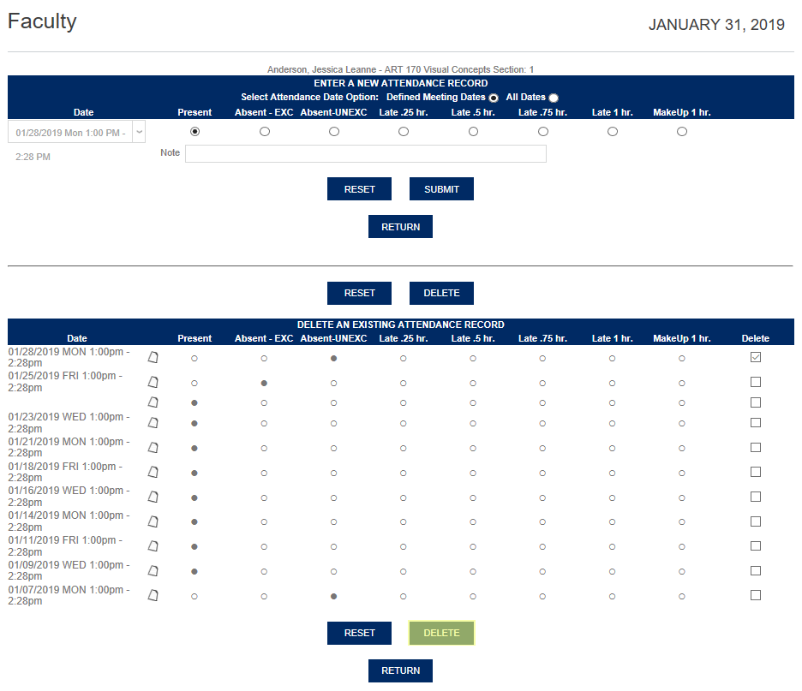Viewport: 802px width, 691px height.
Task: Click RESET above the delete records table
Action: point(360,293)
